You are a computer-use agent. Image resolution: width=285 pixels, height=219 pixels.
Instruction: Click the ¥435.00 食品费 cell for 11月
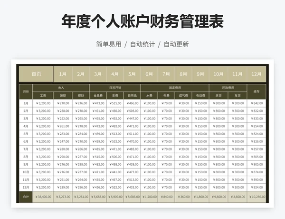point(98,180)
